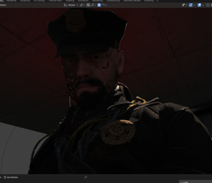
Task: Open the overlays options dropdown arrow
Action: click(x=203, y=5)
